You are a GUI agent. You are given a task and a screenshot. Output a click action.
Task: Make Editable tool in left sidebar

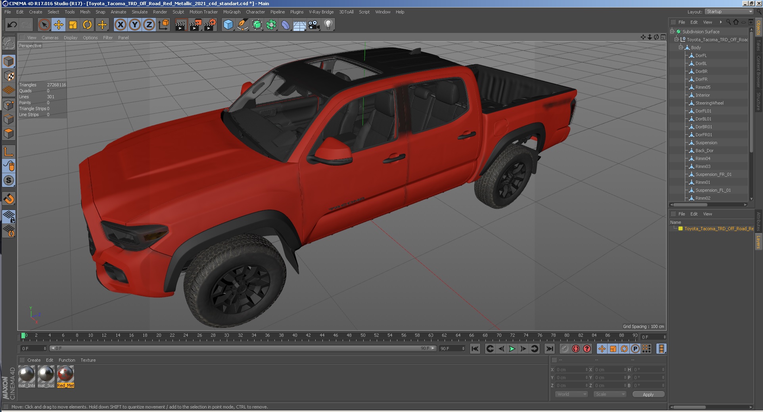click(x=9, y=43)
